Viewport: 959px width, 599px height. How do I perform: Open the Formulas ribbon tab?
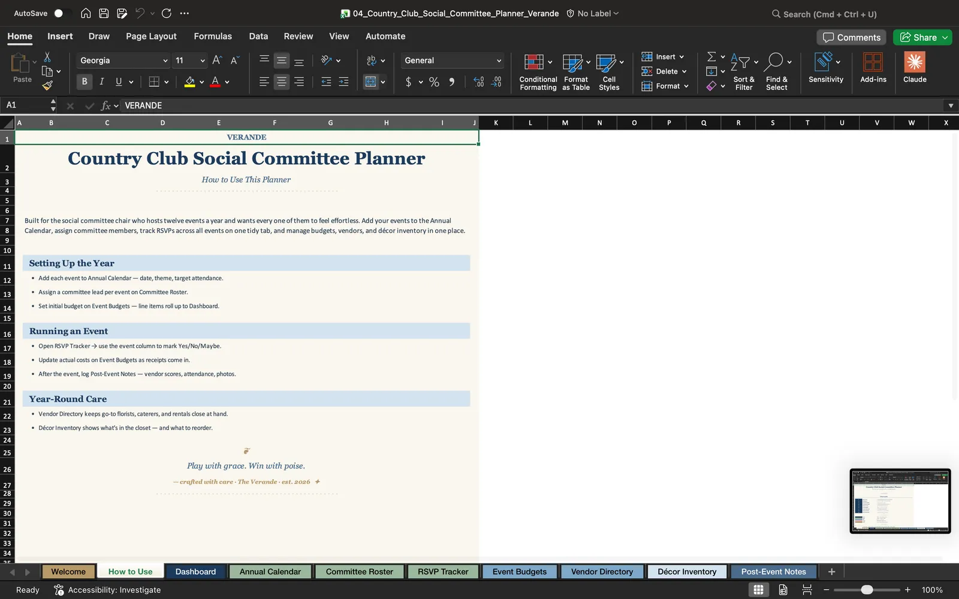click(213, 37)
